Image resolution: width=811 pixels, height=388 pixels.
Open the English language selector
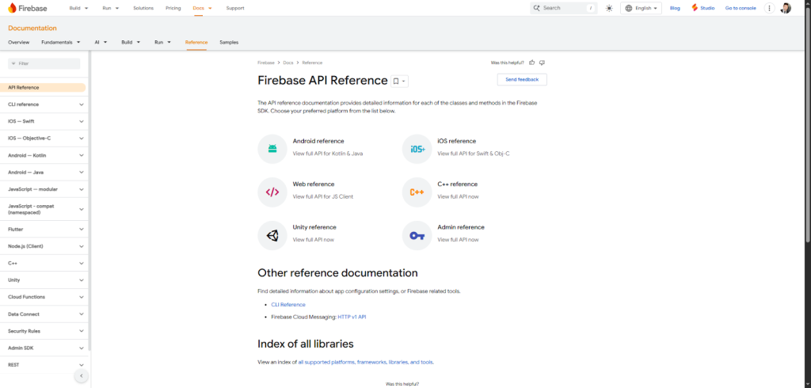[641, 8]
